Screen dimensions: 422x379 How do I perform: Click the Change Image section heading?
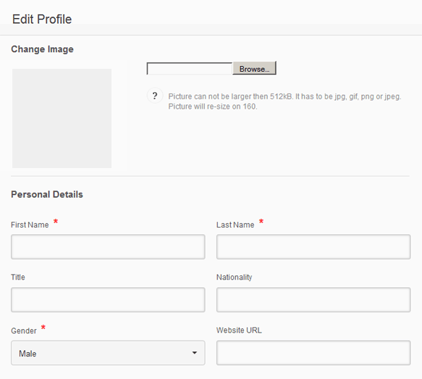click(x=42, y=49)
